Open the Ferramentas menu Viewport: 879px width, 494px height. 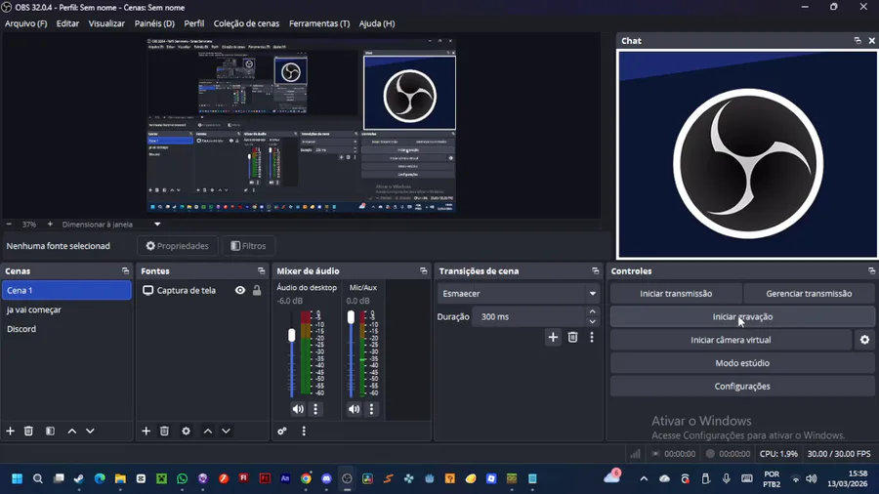coord(319,23)
